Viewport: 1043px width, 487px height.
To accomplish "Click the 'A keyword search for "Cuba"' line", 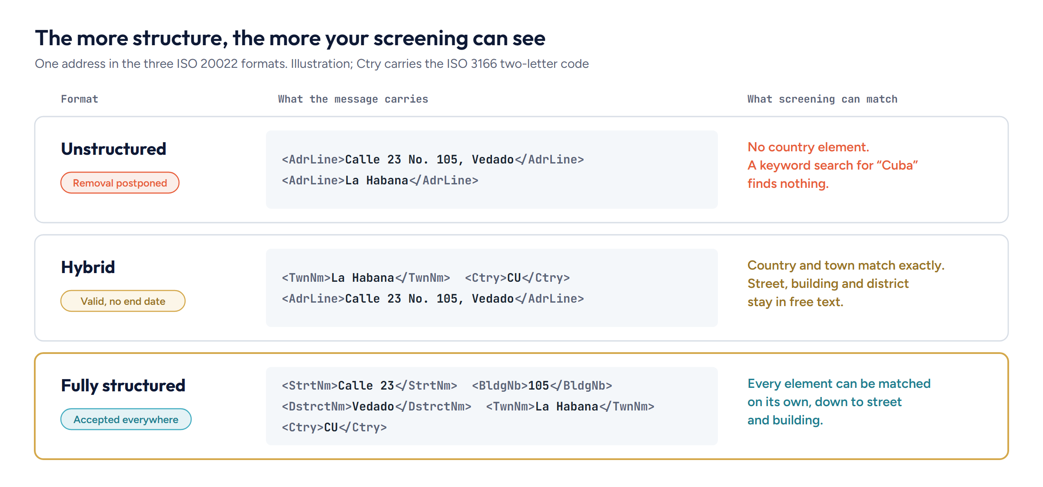I will click(833, 165).
